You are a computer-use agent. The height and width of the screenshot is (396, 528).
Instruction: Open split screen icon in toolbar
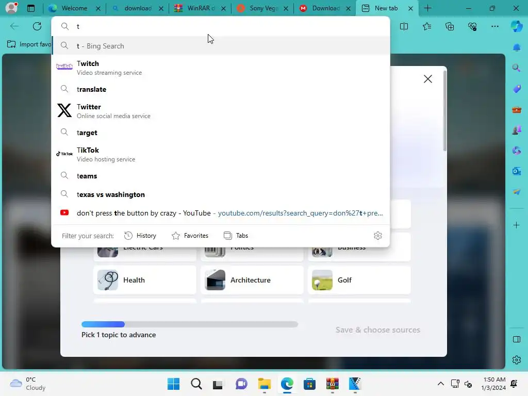point(404,26)
